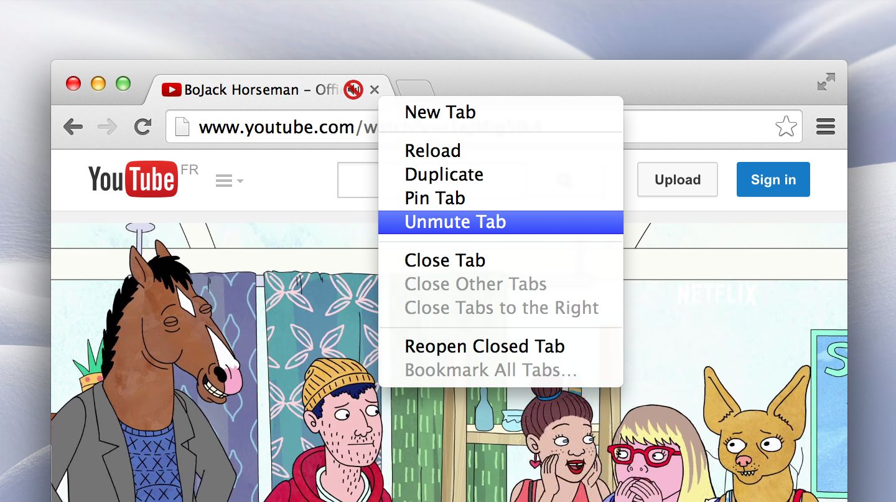Viewport: 896px width, 502px height.
Task: Select Unmute Tab from context menu
Action: pyautogui.click(x=455, y=222)
